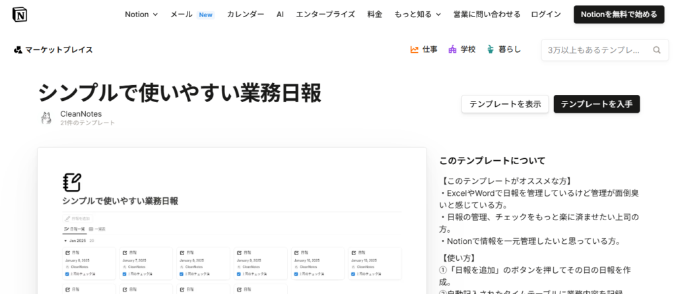Go to the カレンダー page
Image resolution: width=676 pixels, height=294 pixels.
pos(246,15)
